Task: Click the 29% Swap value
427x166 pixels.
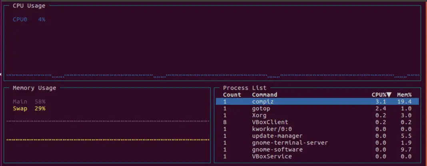Action: click(x=40, y=108)
